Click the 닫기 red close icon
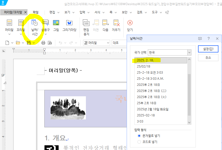Image resolution: width=222 pixels, height=150 pixels. [x=130, y=23]
